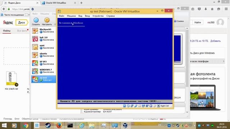
Task: Click Диск button next to Яндекс logo
Action: [22, 23]
